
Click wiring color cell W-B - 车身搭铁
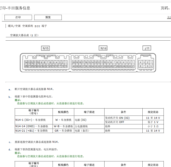click(x=63, y=126)
